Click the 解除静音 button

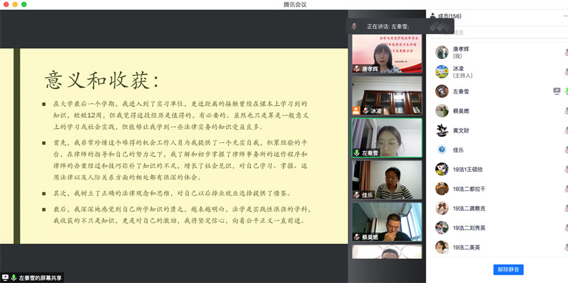pyautogui.click(x=508, y=270)
